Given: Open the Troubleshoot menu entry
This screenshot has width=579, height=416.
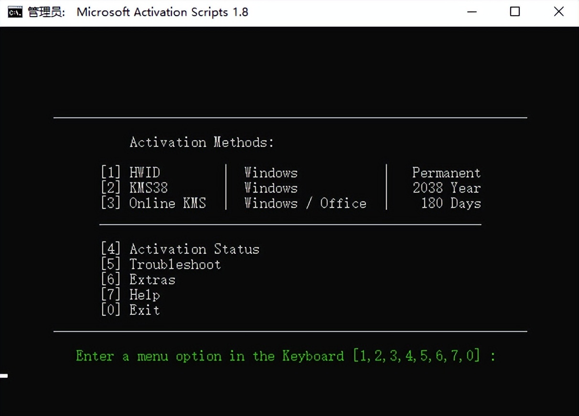Looking at the screenshot, I should pyautogui.click(x=174, y=264).
